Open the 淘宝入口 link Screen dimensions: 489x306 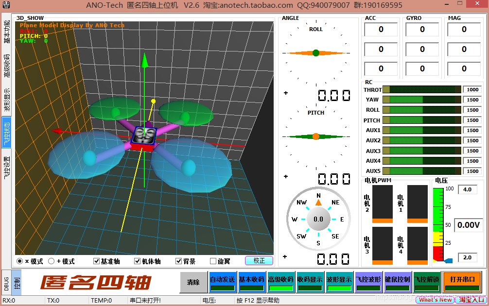[471, 300]
